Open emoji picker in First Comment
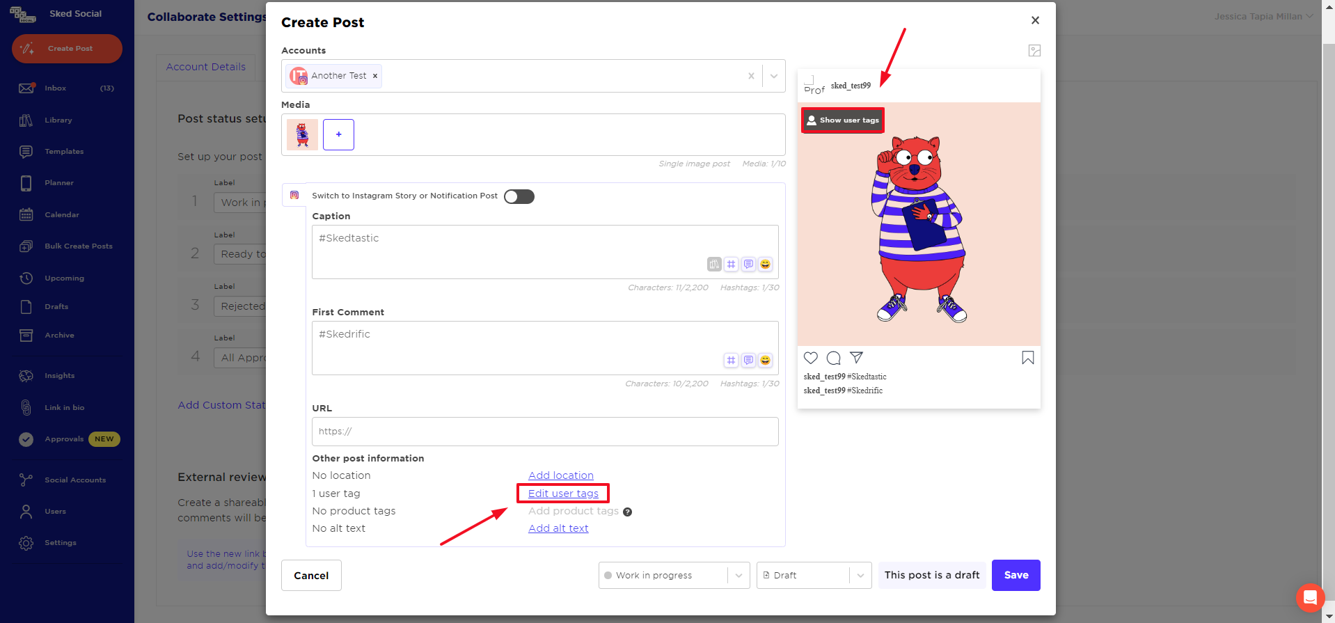The image size is (1335, 623). [765, 361]
